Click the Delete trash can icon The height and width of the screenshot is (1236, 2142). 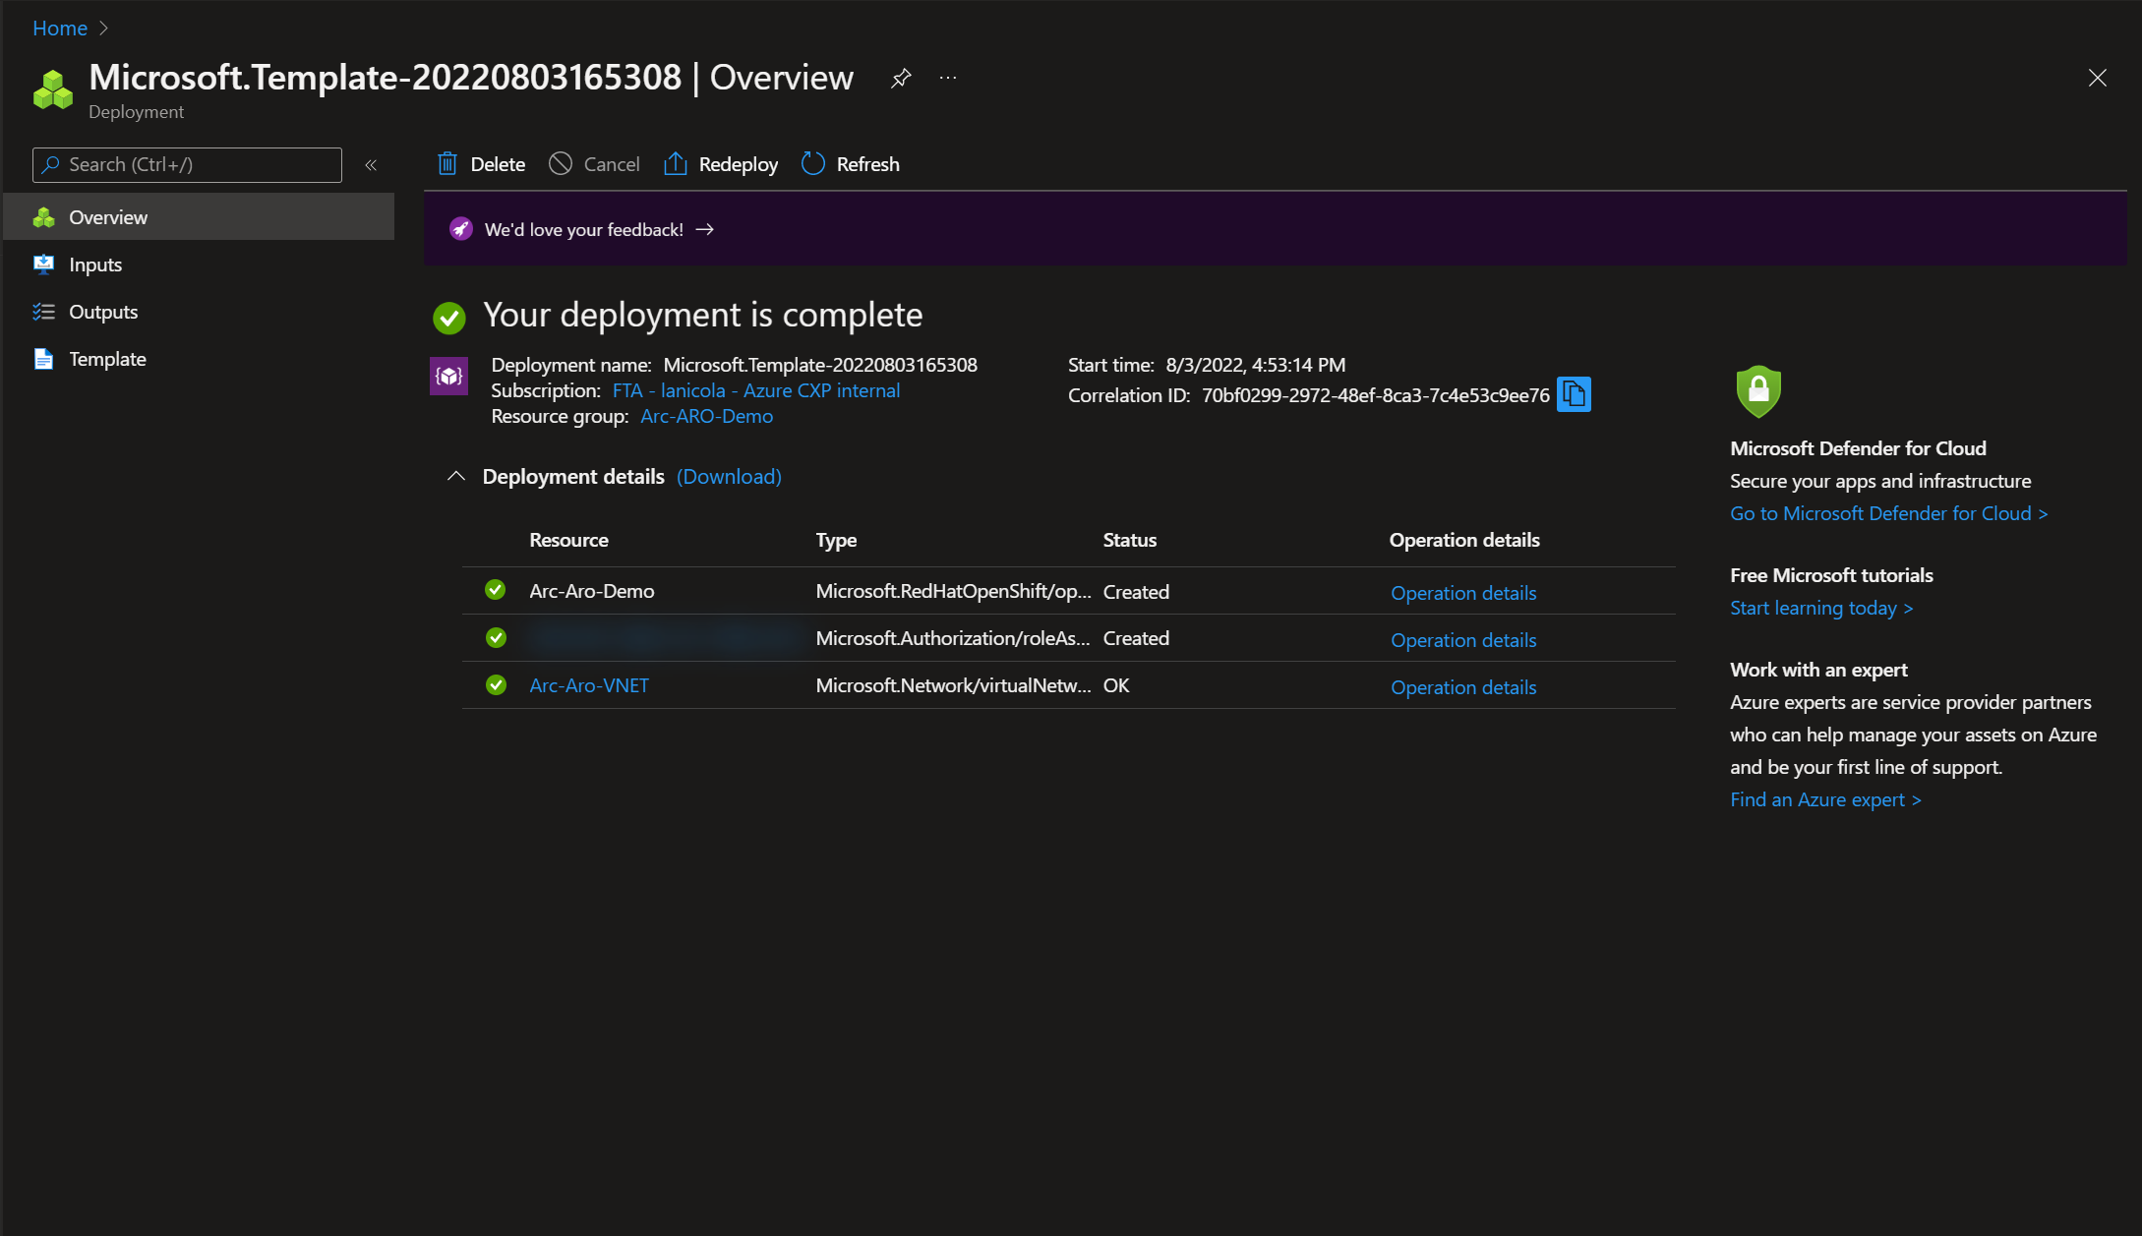click(x=447, y=164)
